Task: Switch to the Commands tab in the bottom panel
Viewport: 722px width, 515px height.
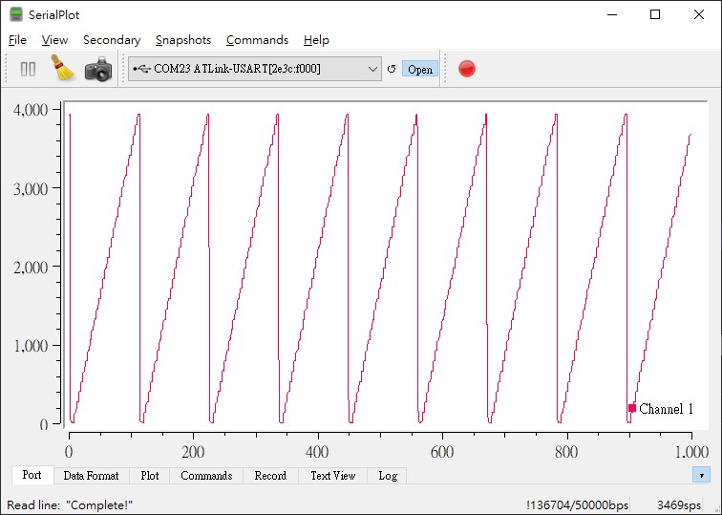Action: click(x=206, y=476)
